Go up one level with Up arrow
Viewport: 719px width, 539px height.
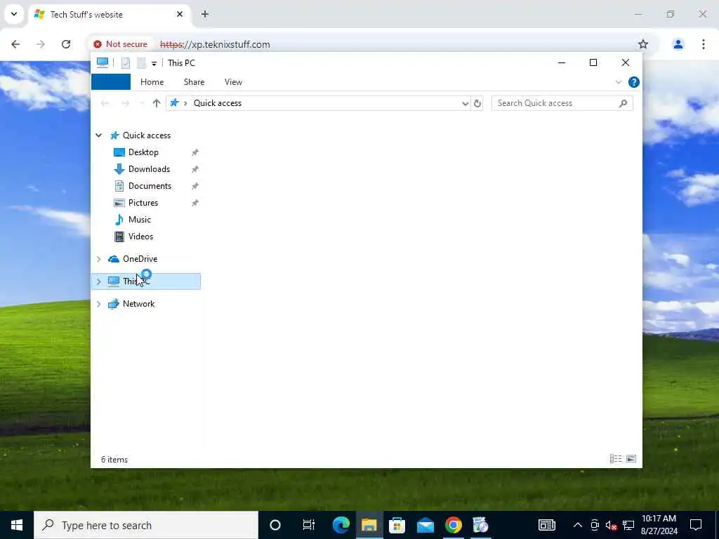(157, 103)
